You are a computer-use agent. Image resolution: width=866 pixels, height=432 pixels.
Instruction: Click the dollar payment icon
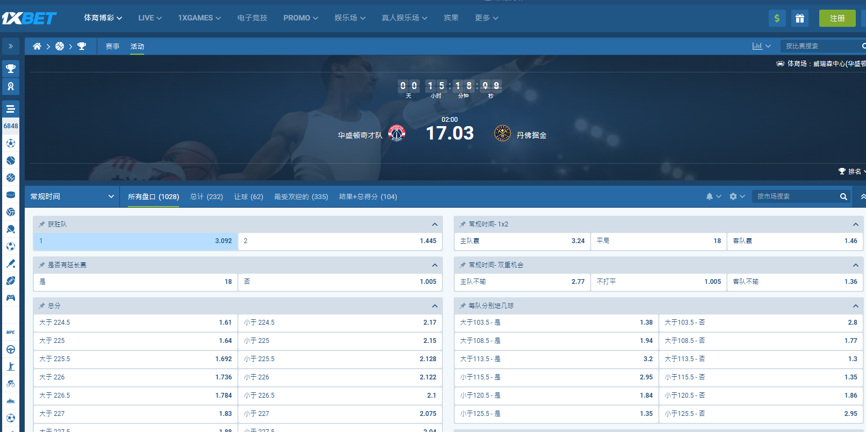tap(777, 18)
